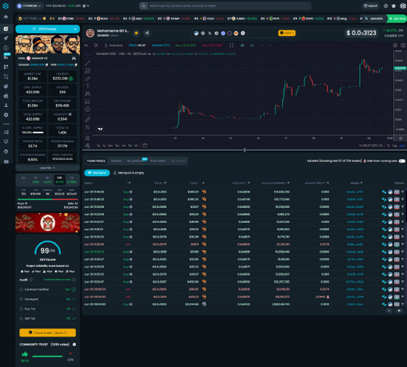Switch chart between PRICE/MCAP
Image resolution: width=407 pixels, height=367 pixels.
tap(138, 45)
